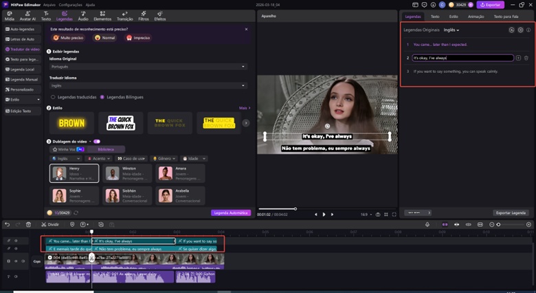Delete the selected clip with trash icon
536x293 pixels.
pos(28,224)
